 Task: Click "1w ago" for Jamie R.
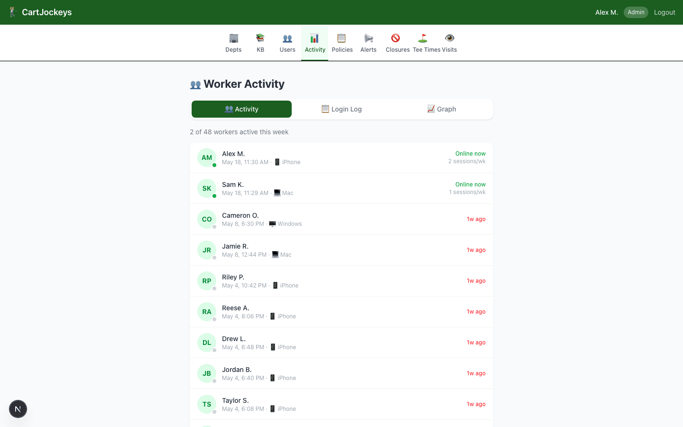point(476,250)
